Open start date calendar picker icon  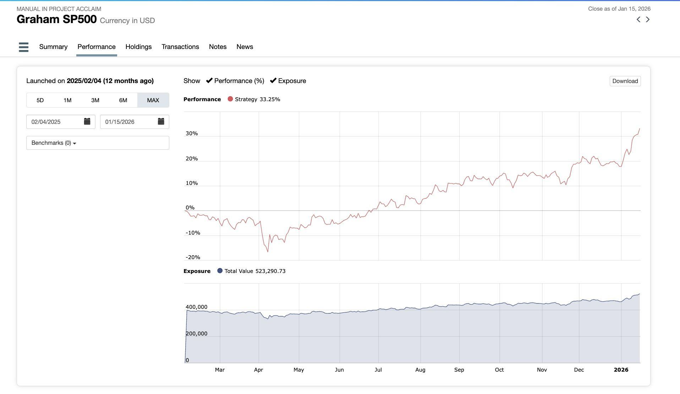[x=87, y=122]
